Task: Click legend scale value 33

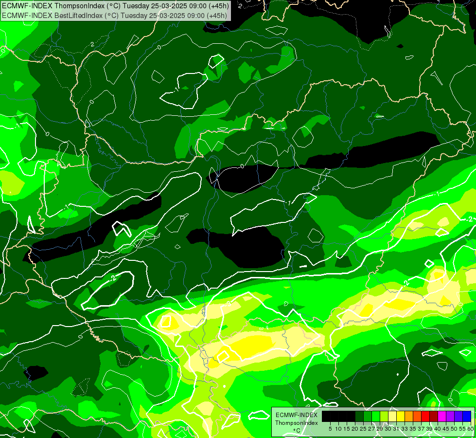Action: click(405, 429)
